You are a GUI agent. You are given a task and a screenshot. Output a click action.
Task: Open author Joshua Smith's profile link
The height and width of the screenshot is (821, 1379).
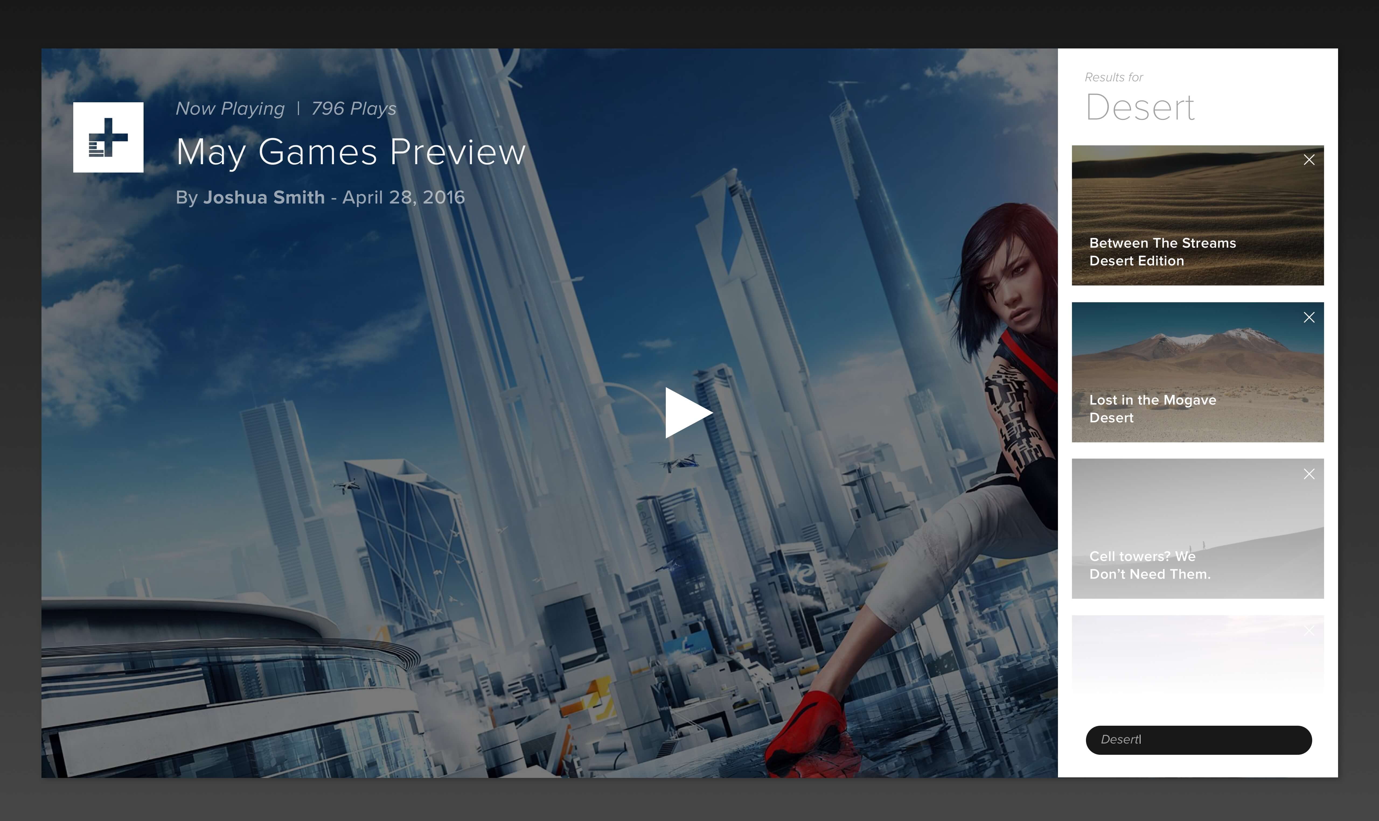(x=264, y=198)
